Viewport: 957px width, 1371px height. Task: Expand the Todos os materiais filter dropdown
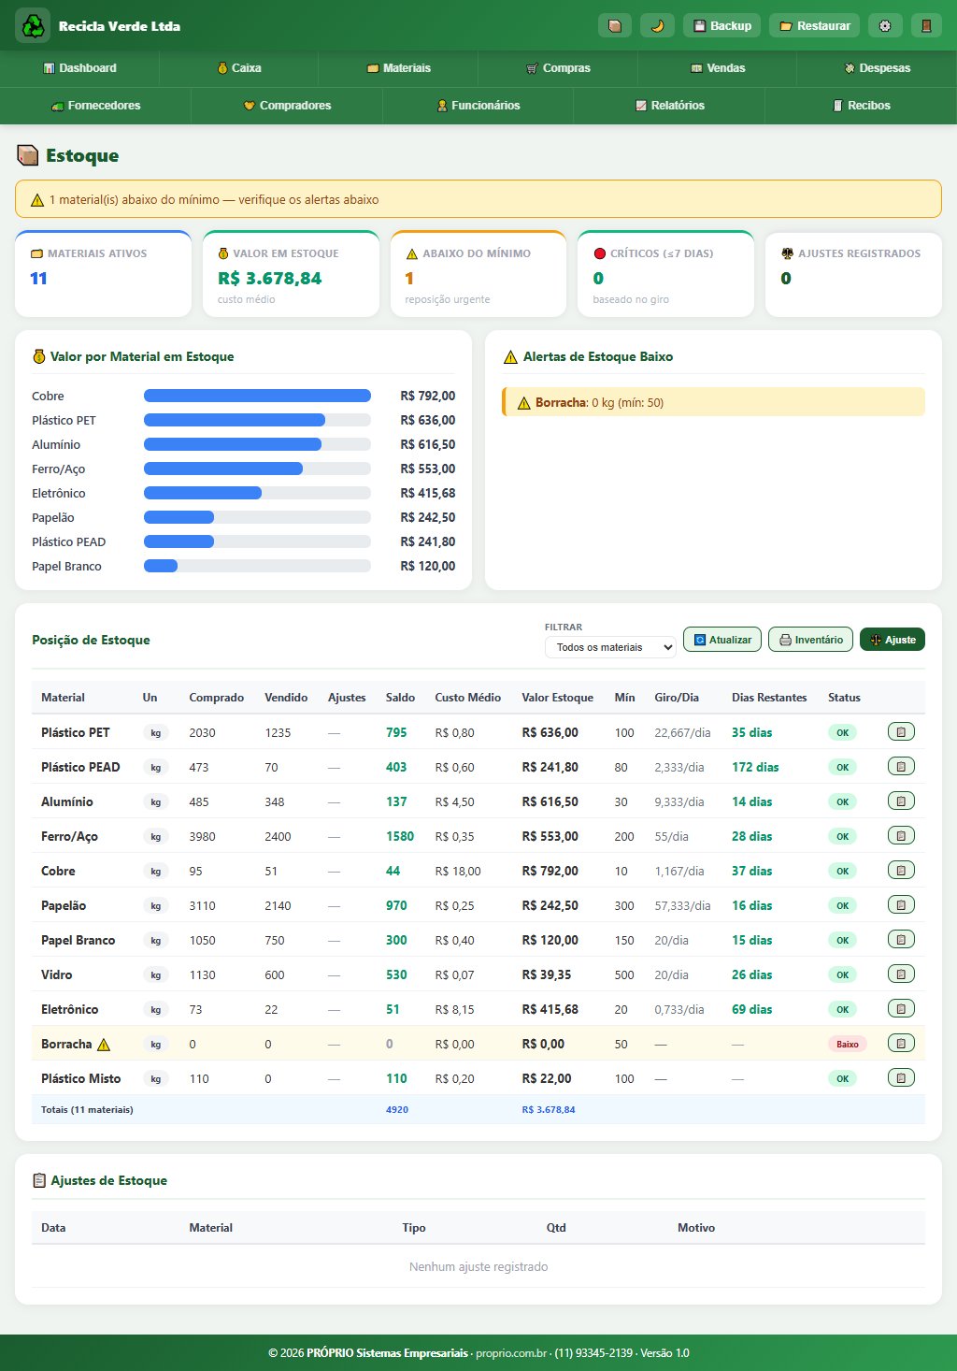(610, 647)
